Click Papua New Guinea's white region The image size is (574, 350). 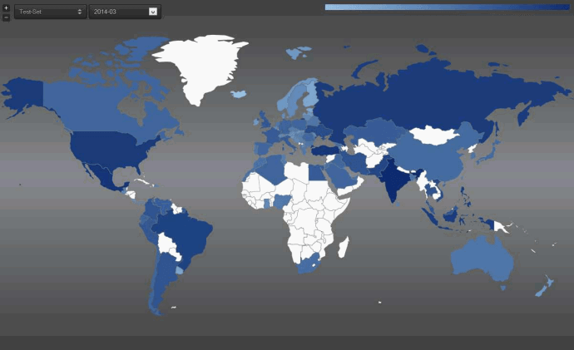pyautogui.click(x=500, y=227)
